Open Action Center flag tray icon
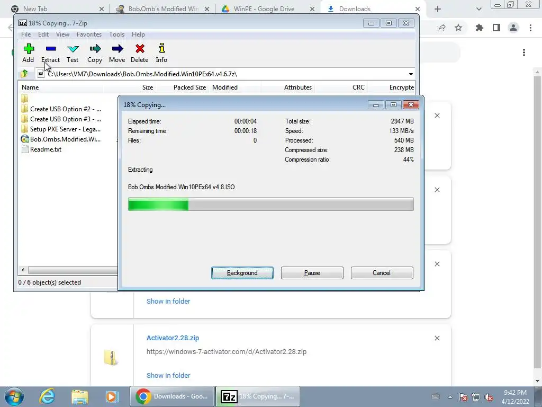The width and height of the screenshot is (542, 407). click(x=463, y=397)
